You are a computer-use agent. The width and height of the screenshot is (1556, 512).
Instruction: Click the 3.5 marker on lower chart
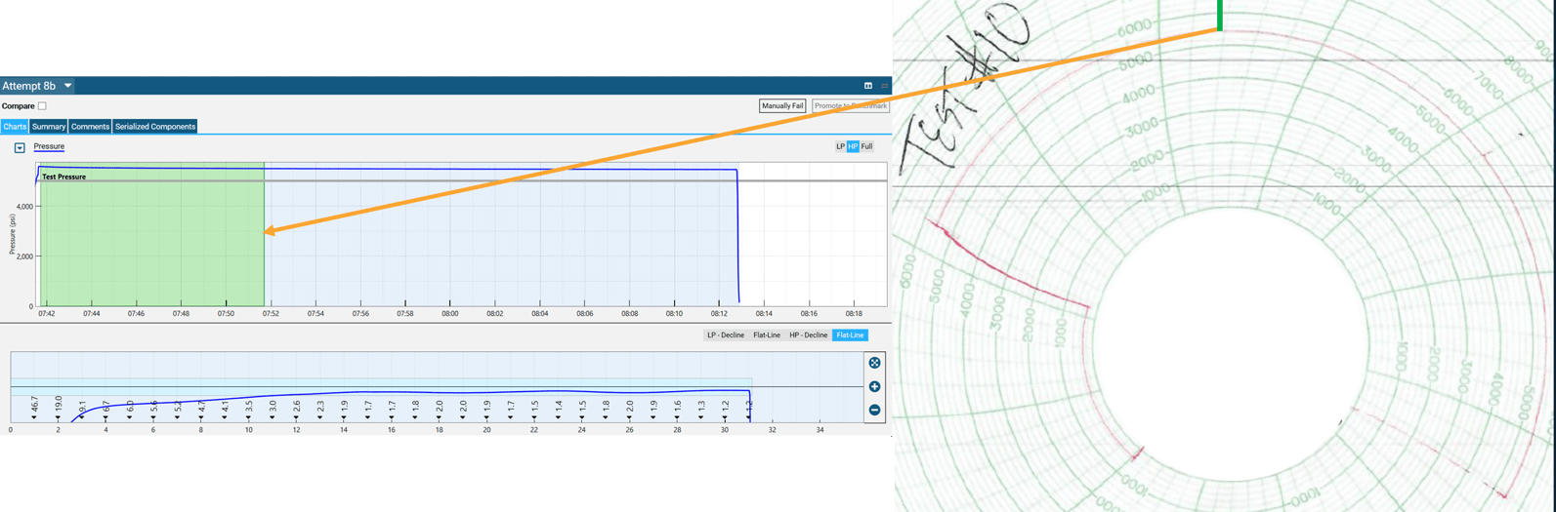[249, 406]
